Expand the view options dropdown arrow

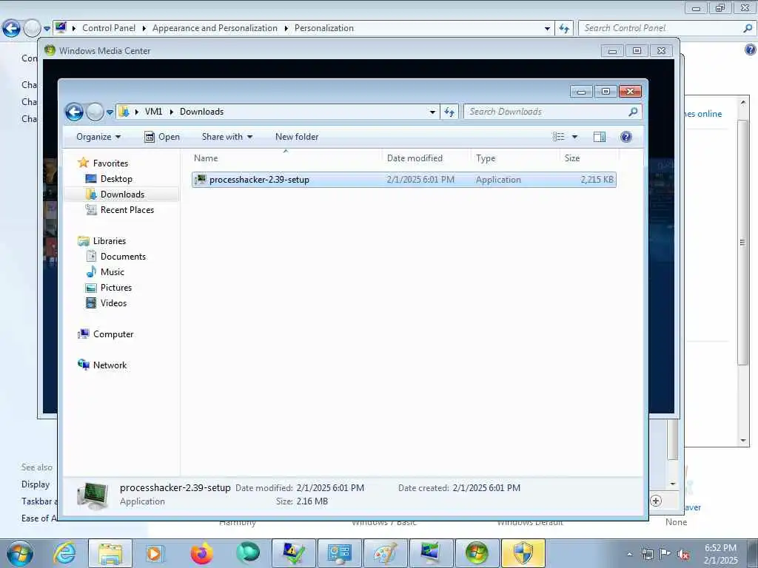tap(574, 137)
